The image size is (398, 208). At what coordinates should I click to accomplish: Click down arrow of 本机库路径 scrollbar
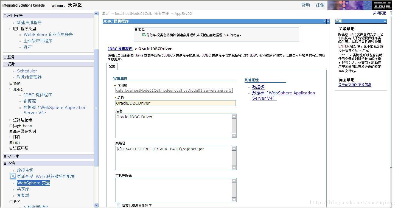234,199
